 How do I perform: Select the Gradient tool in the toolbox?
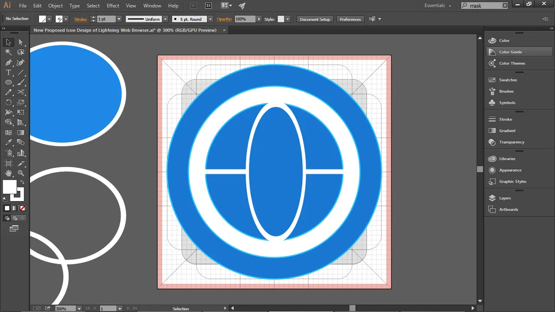(21, 133)
